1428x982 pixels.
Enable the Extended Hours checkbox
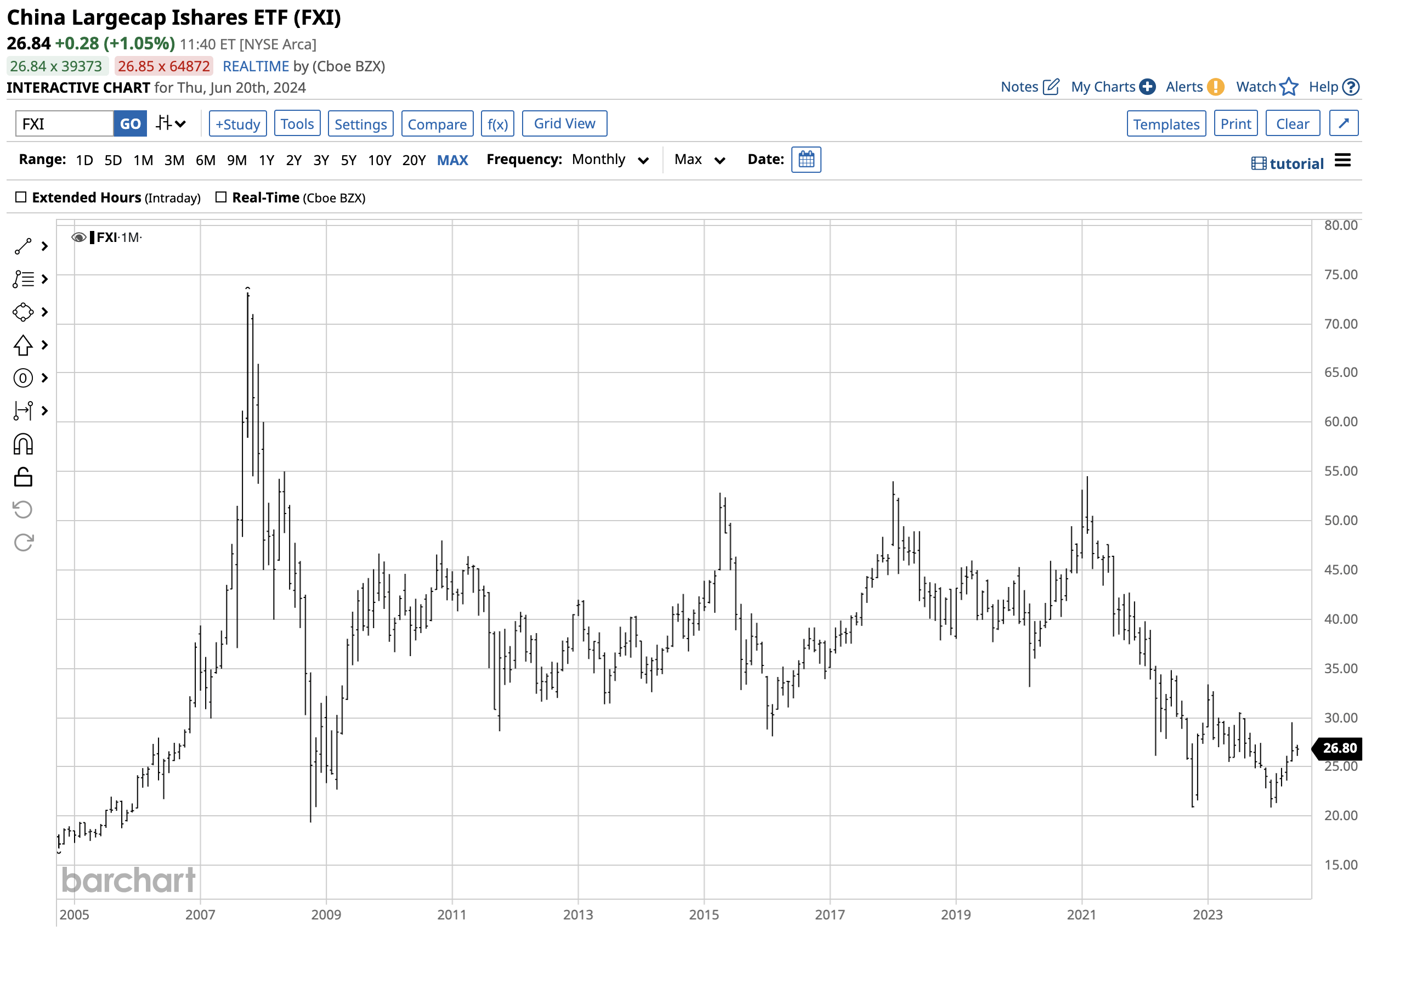click(x=21, y=197)
